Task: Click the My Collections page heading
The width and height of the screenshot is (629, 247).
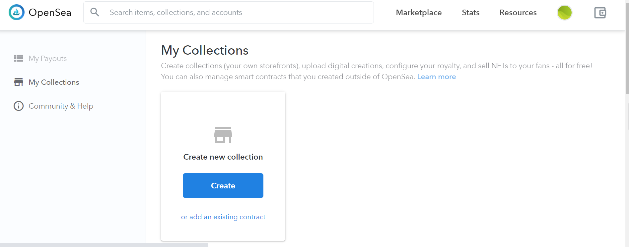Action: [x=205, y=50]
